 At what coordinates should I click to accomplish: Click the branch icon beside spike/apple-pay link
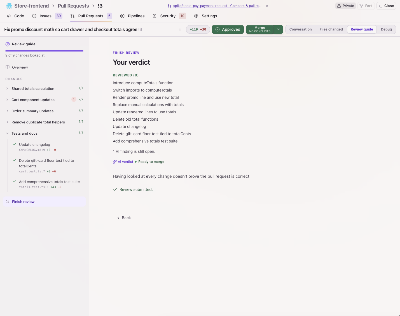170,6
